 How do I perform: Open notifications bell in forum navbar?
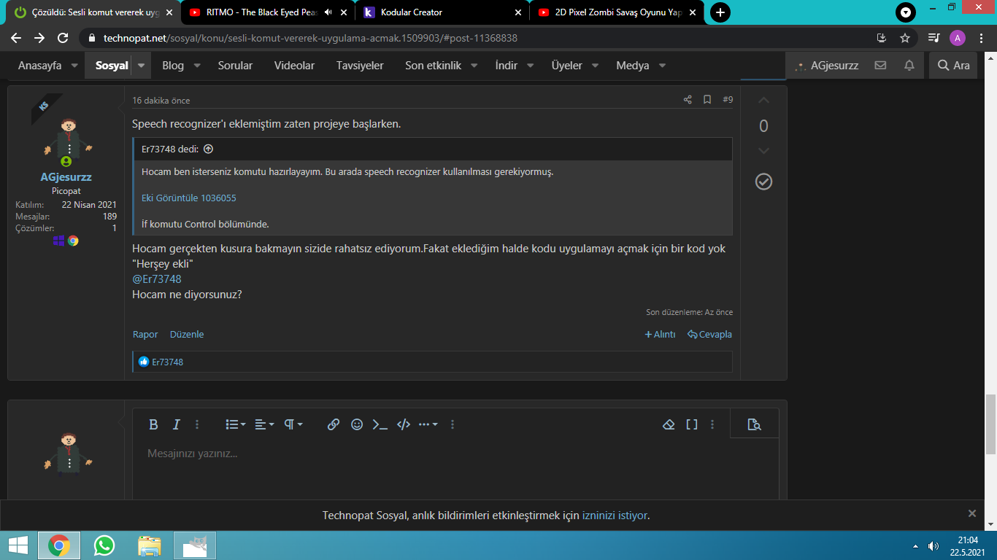pos(909,66)
